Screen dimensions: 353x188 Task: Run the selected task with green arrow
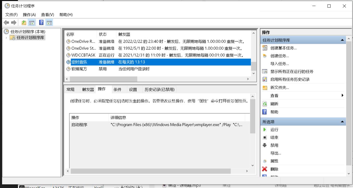(274, 130)
